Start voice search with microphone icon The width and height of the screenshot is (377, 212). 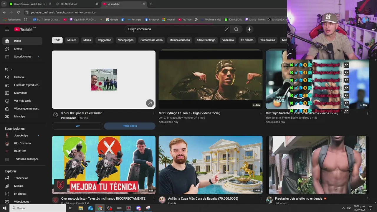point(249,29)
